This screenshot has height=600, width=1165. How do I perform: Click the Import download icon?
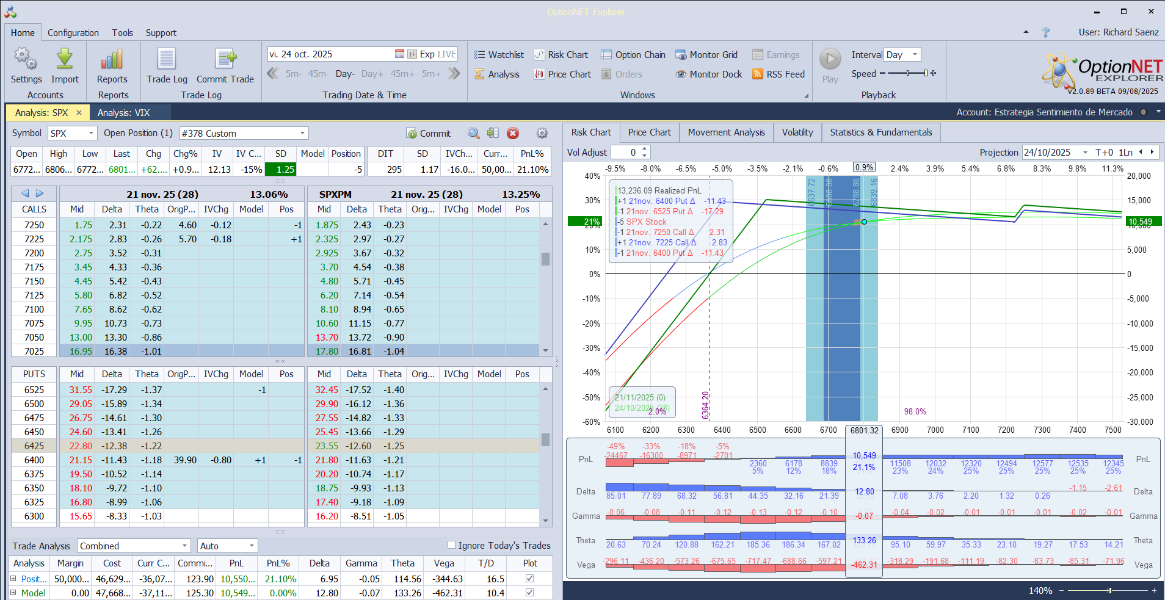coord(65,59)
